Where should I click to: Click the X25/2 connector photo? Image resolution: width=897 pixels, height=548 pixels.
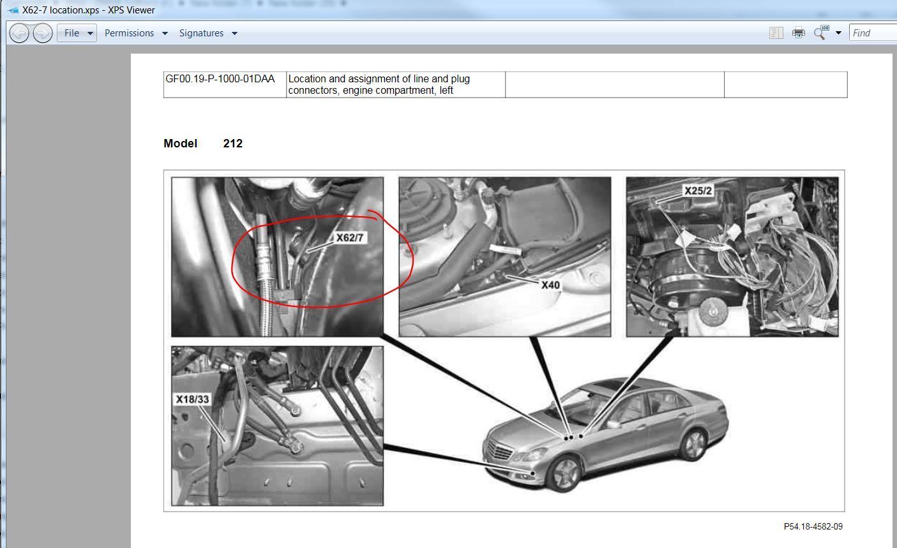[732, 256]
